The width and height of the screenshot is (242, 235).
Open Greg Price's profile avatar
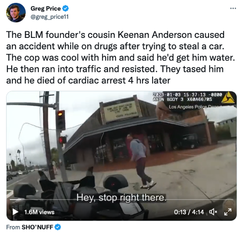point(16,13)
